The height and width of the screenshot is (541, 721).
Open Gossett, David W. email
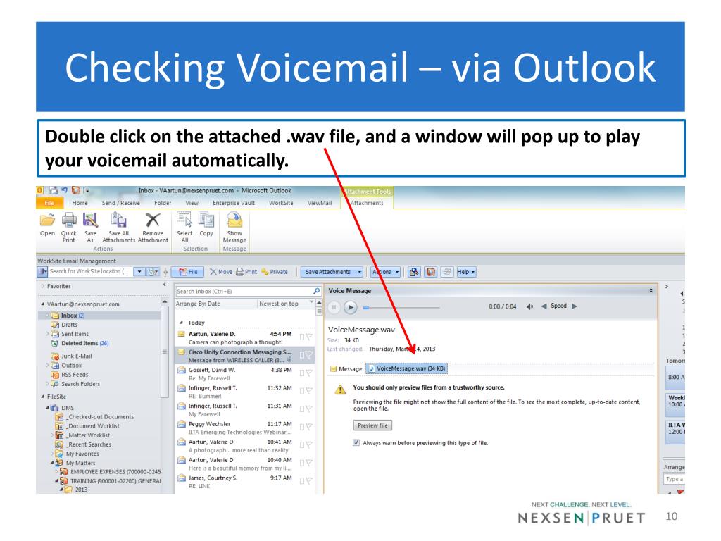click(244, 373)
